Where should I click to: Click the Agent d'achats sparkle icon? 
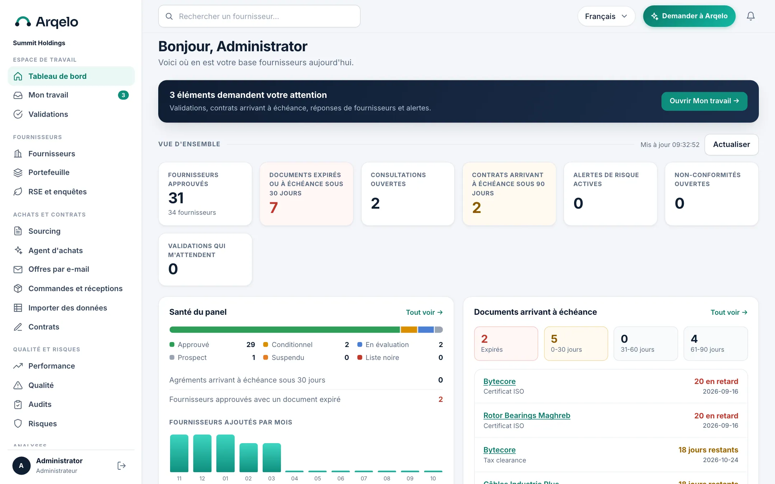coord(18,251)
